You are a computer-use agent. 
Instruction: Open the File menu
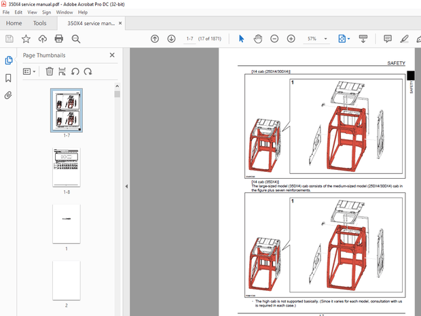[x=6, y=12]
